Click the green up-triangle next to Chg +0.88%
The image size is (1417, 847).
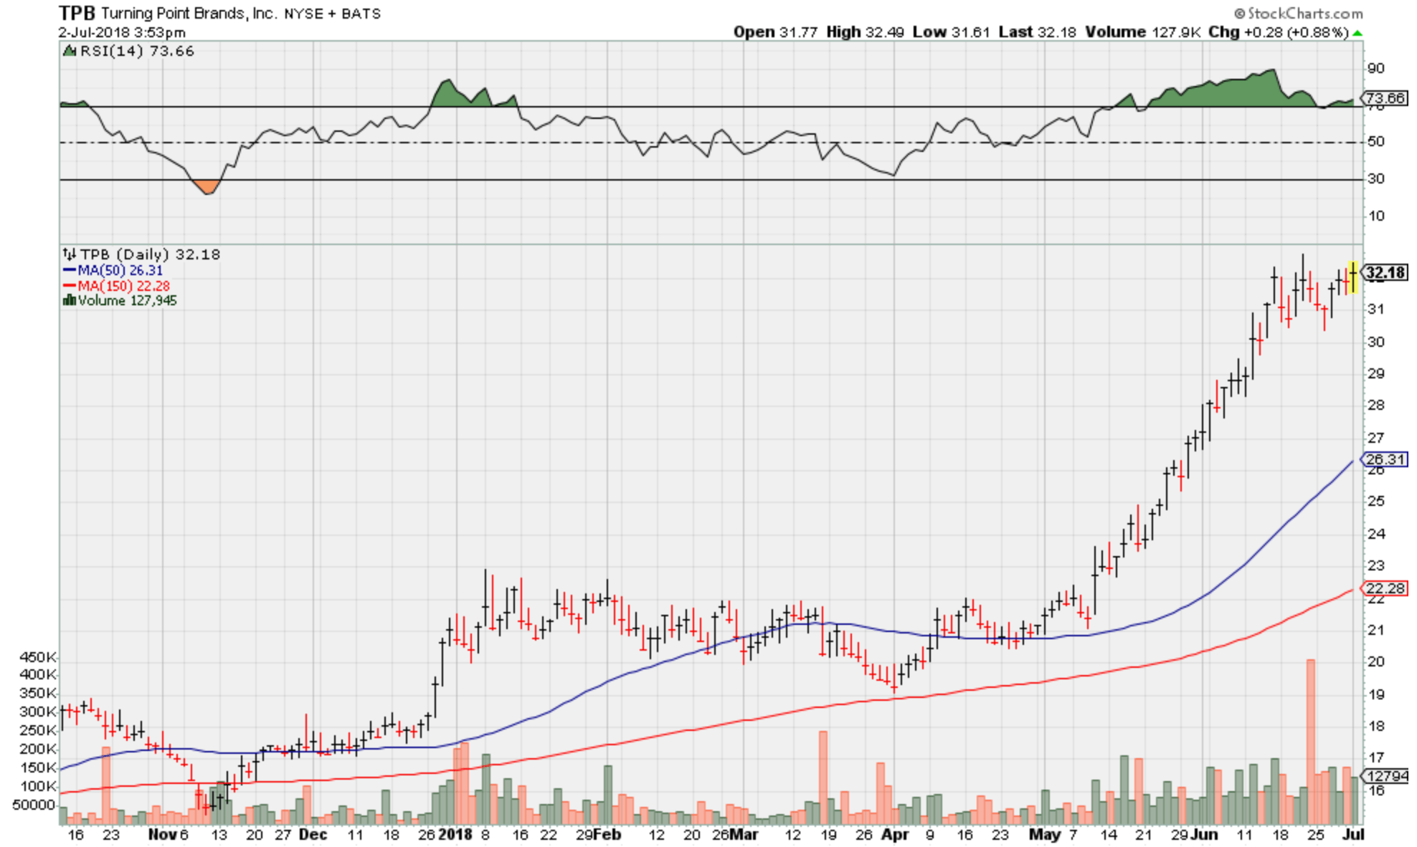point(1356,32)
